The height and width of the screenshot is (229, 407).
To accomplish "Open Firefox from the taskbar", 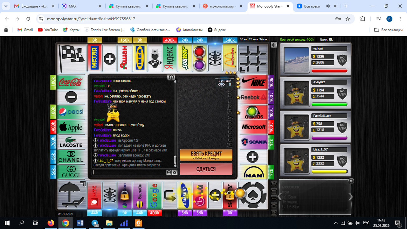I will (51, 223).
